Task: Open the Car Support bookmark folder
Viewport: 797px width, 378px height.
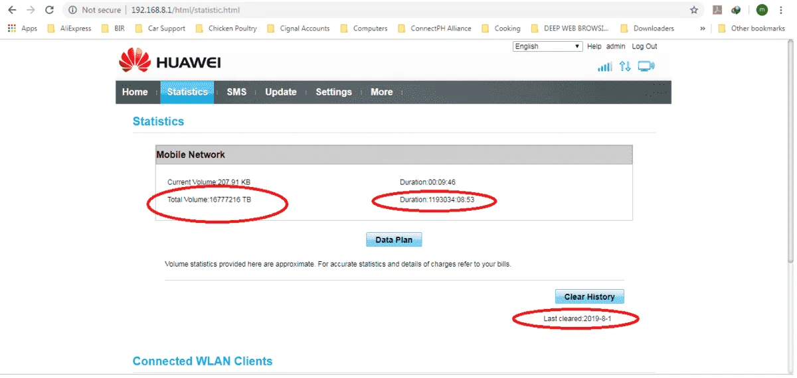Action: pos(160,29)
